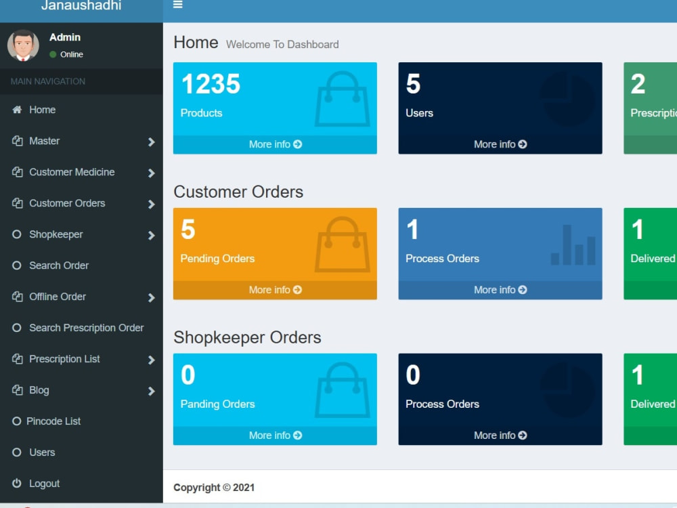Open More info on Shopkeeper Panding Orders card
Screen dimensions: 677x508
(x=275, y=436)
